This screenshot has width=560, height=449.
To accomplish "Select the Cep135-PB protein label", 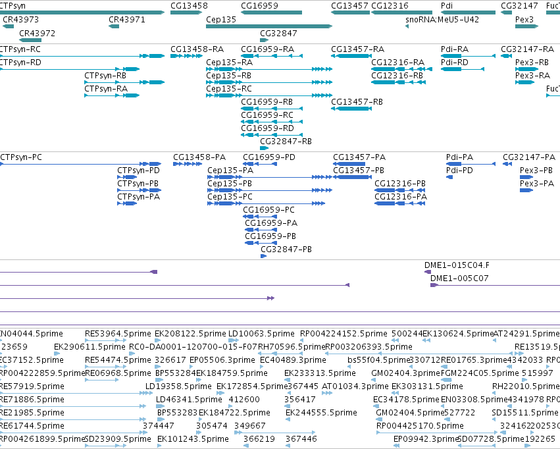I will [x=230, y=184].
